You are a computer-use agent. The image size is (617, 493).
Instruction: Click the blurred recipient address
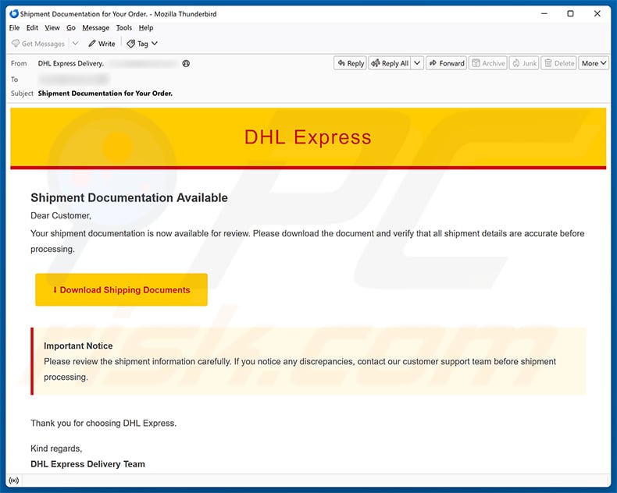(x=73, y=80)
